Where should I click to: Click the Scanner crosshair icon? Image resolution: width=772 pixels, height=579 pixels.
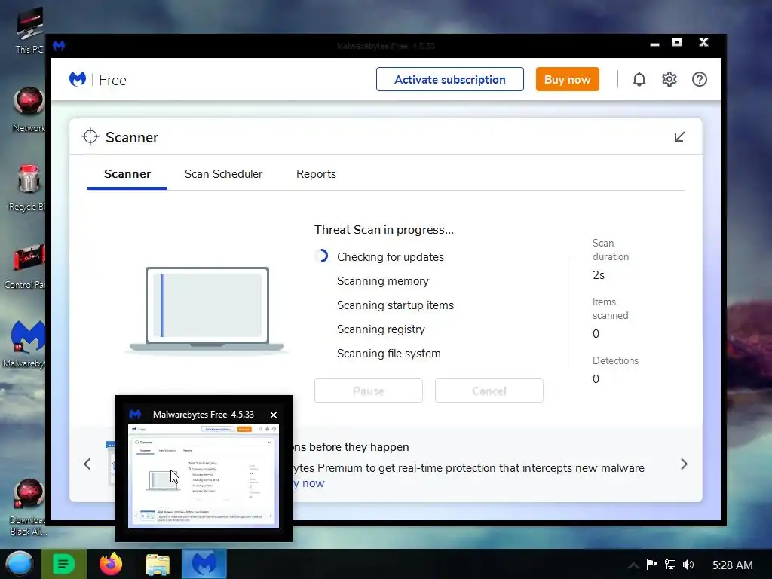(90, 137)
